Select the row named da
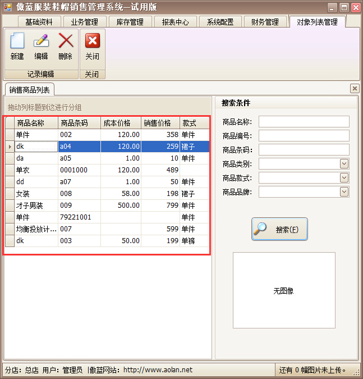Image resolution: width=363 pixels, height=379 pixels. pos(107,158)
